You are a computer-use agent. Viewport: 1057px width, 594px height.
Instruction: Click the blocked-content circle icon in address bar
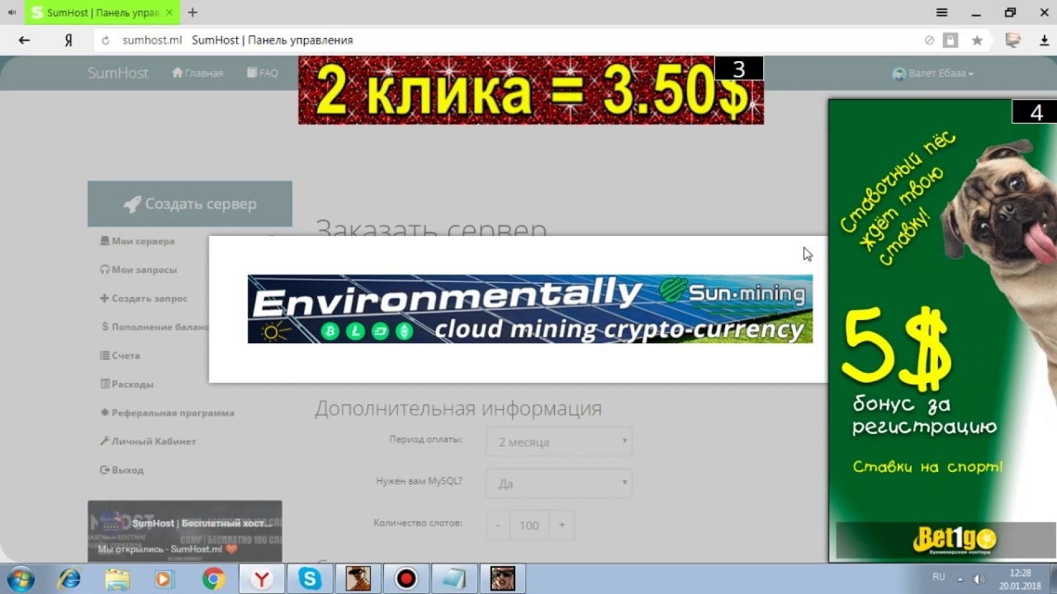pos(930,40)
